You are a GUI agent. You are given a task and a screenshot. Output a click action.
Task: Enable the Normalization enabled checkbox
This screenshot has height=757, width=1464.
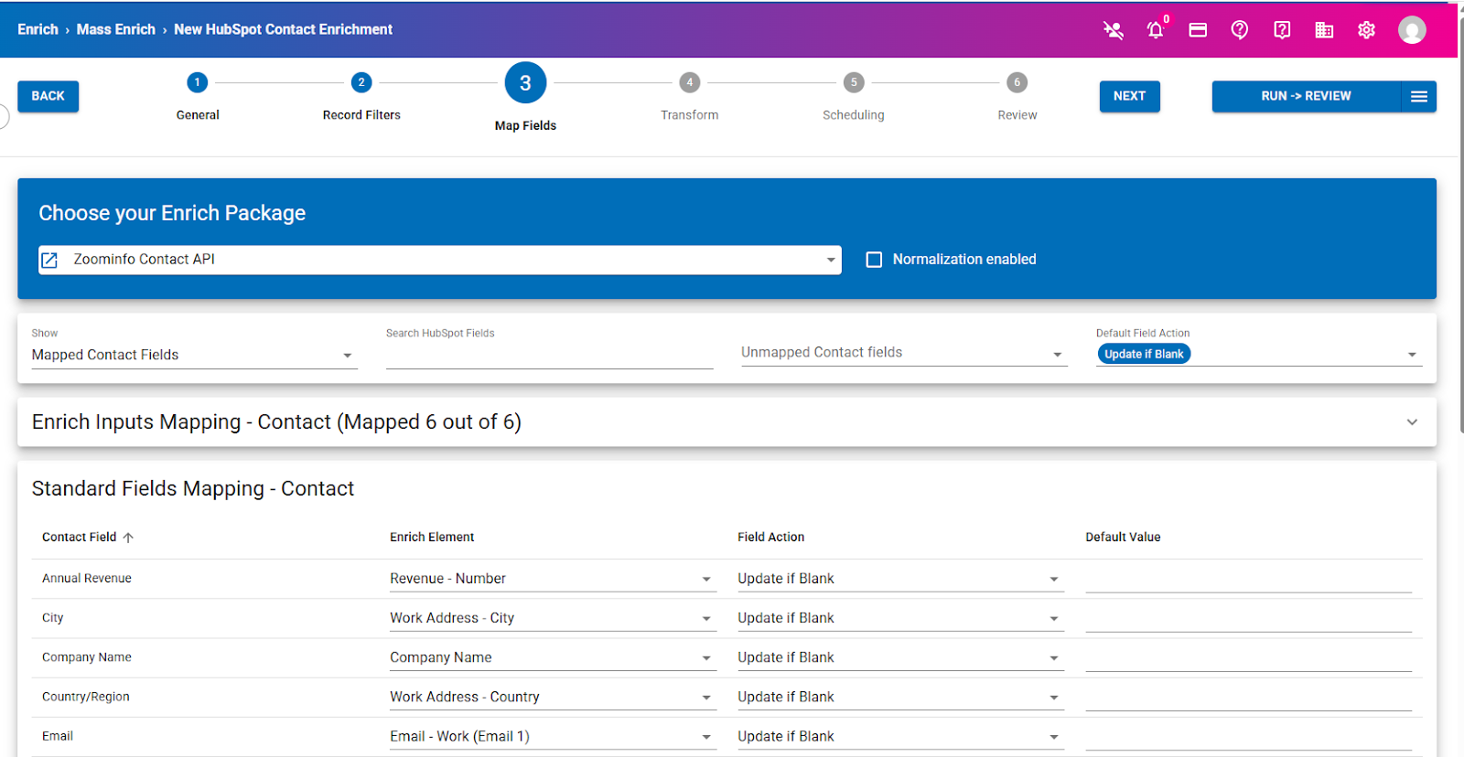click(874, 260)
